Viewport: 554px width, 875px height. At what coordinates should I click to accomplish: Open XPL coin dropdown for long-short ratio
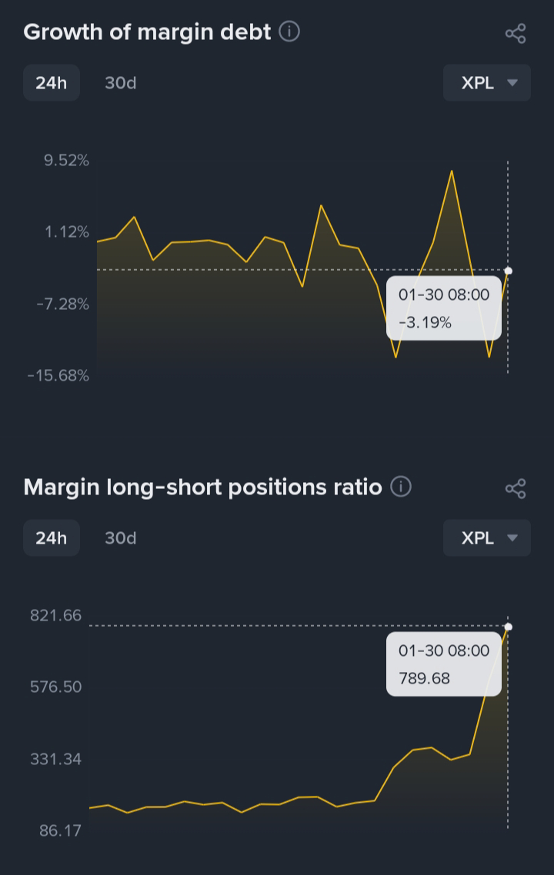(x=487, y=538)
